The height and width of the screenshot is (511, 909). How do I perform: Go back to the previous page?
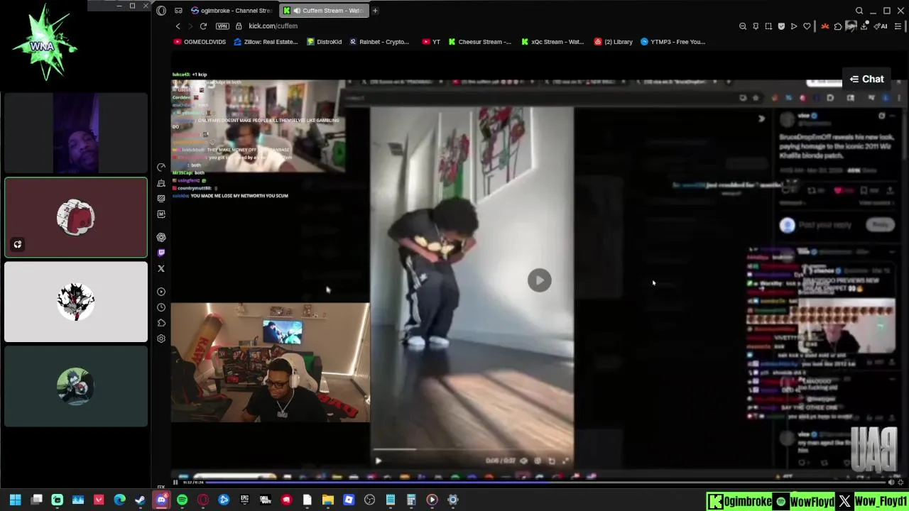(x=178, y=26)
